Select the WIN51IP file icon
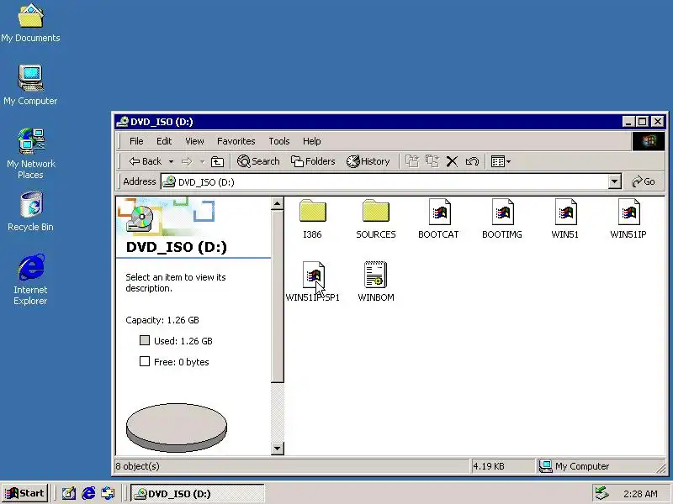Image resolution: width=673 pixels, height=504 pixels. [628, 212]
